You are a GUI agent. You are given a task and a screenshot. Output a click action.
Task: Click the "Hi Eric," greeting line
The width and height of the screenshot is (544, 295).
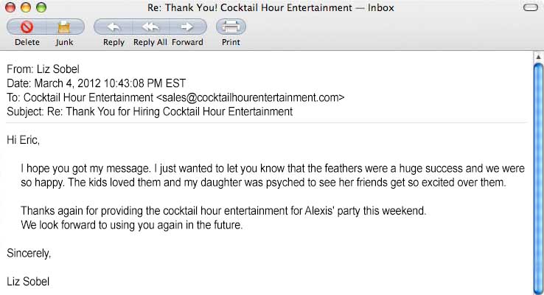[23, 139]
